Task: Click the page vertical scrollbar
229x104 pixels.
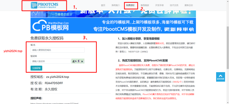Action: pyautogui.click(x=228, y=47)
